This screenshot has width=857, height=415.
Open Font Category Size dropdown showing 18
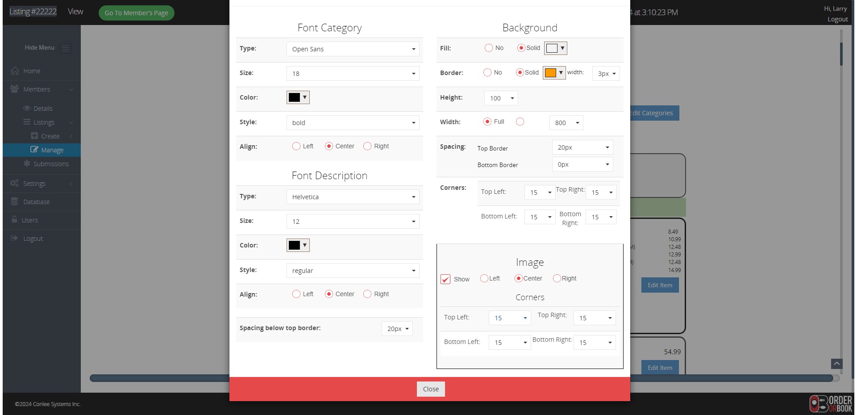click(353, 74)
